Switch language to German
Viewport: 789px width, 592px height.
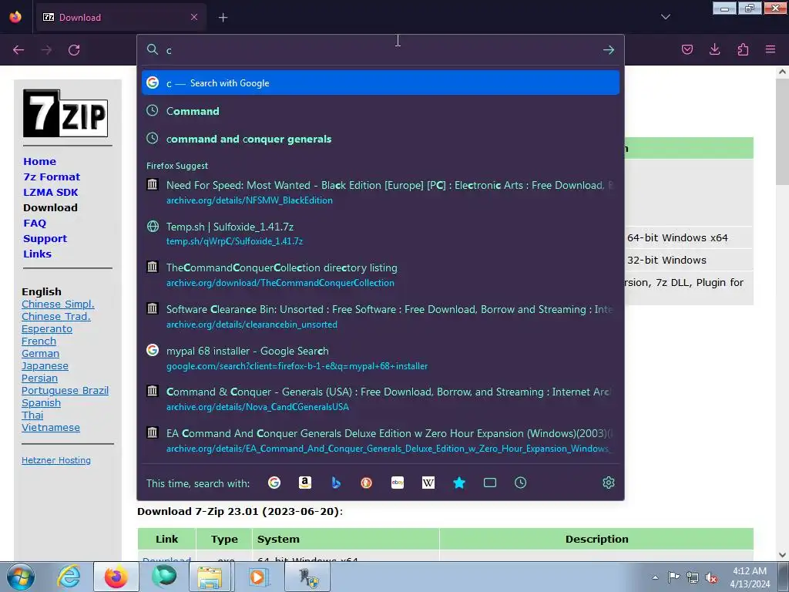pos(40,353)
